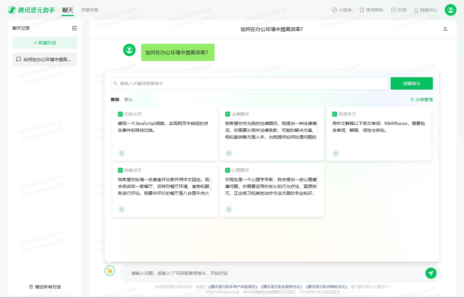Viewport: 464px width, 298px height.
Task: Switch to the 默认 instructions tab
Action: pos(128,100)
